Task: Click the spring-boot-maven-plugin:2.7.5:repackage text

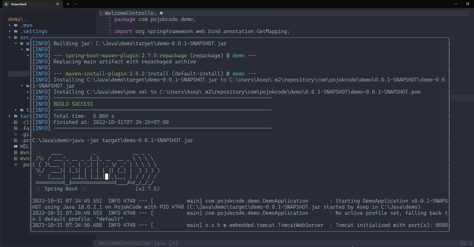Action: (126, 56)
